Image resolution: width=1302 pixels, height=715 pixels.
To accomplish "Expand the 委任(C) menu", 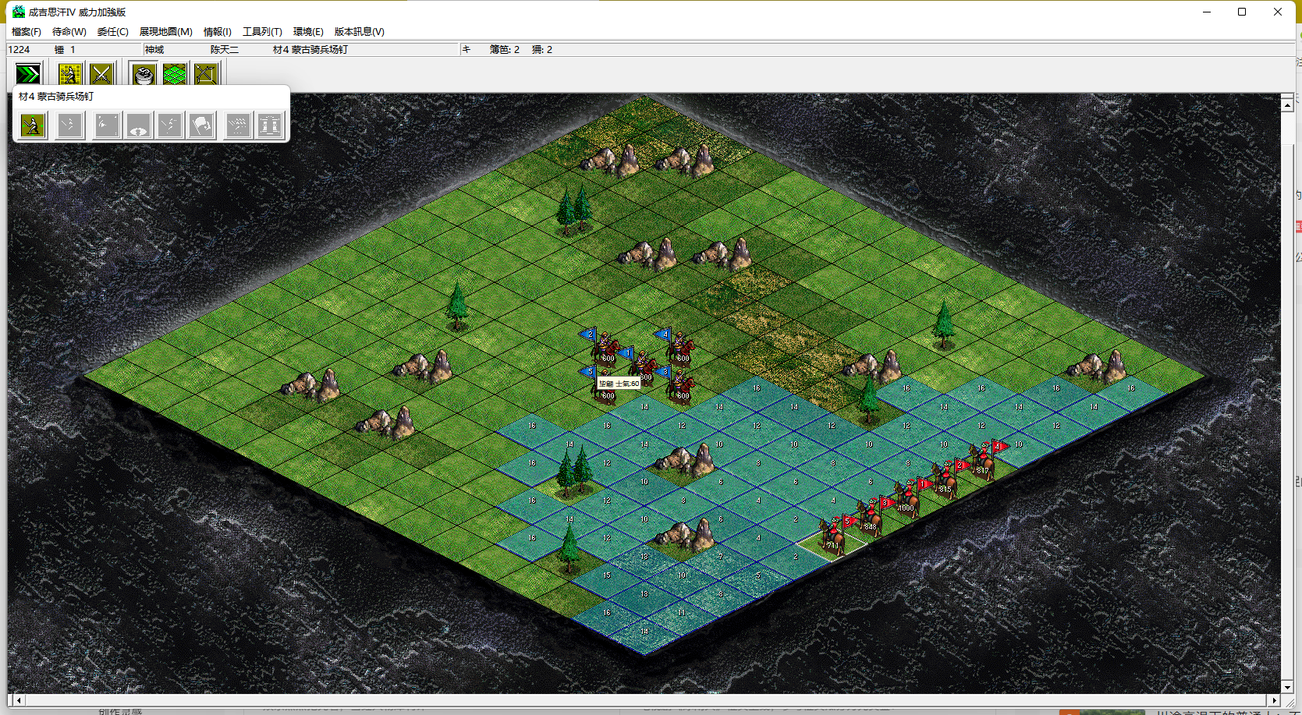I will click(x=112, y=32).
